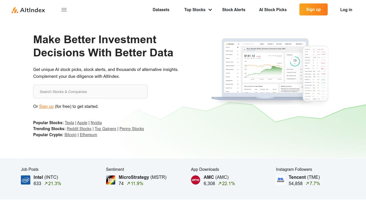This screenshot has height=206, width=366.
Task: View Reddit Stocks trending link
Action: (x=79, y=129)
